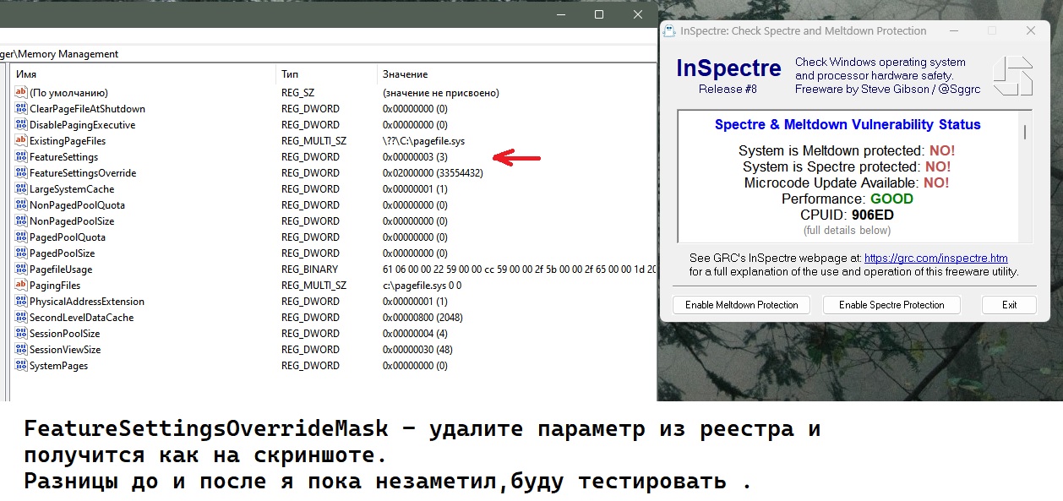Click the "(full details below)" text

point(848,228)
